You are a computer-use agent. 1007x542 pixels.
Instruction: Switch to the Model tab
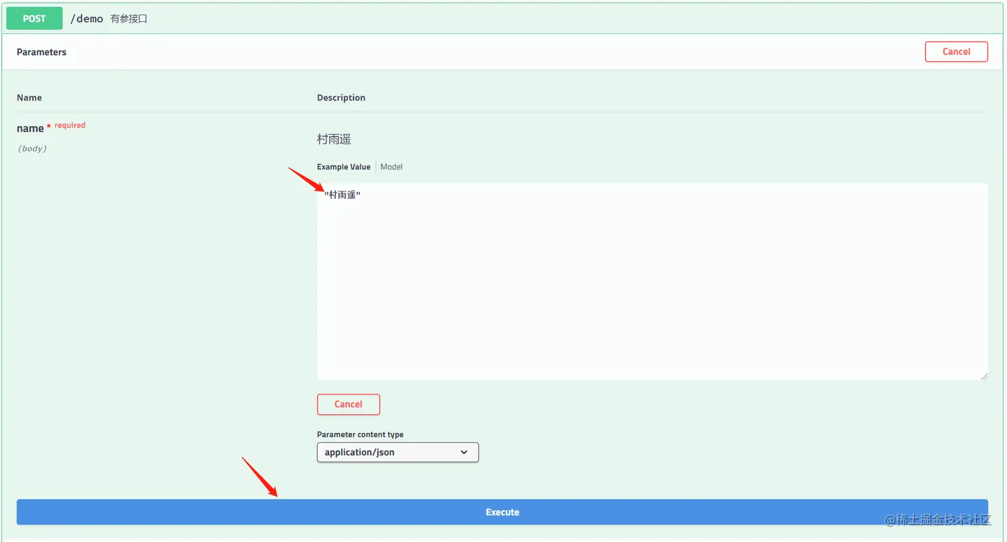[391, 167]
